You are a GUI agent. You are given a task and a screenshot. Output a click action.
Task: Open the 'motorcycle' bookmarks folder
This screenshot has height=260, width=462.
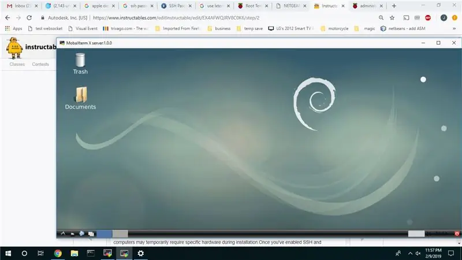[334, 28]
